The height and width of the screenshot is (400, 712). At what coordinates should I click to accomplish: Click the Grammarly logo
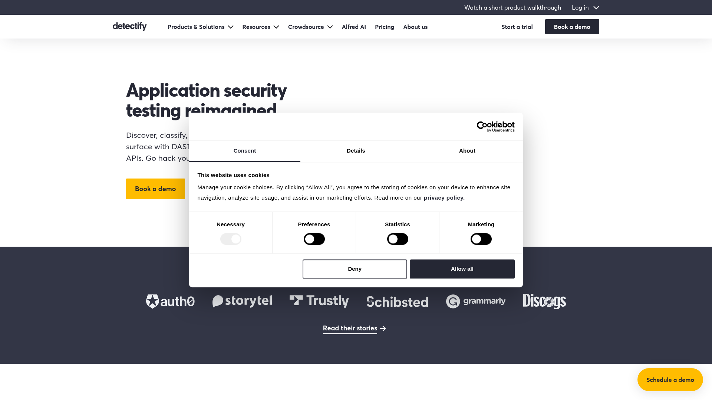tap(475, 301)
